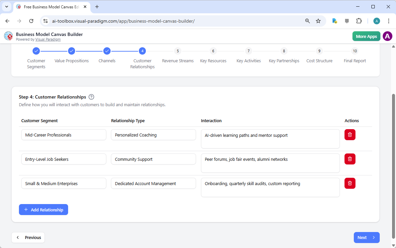Delete the Small & Medium Enterprises relationship row
Image resolution: width=396 pixels, height=248 pixels.
[x=349, y=183]
